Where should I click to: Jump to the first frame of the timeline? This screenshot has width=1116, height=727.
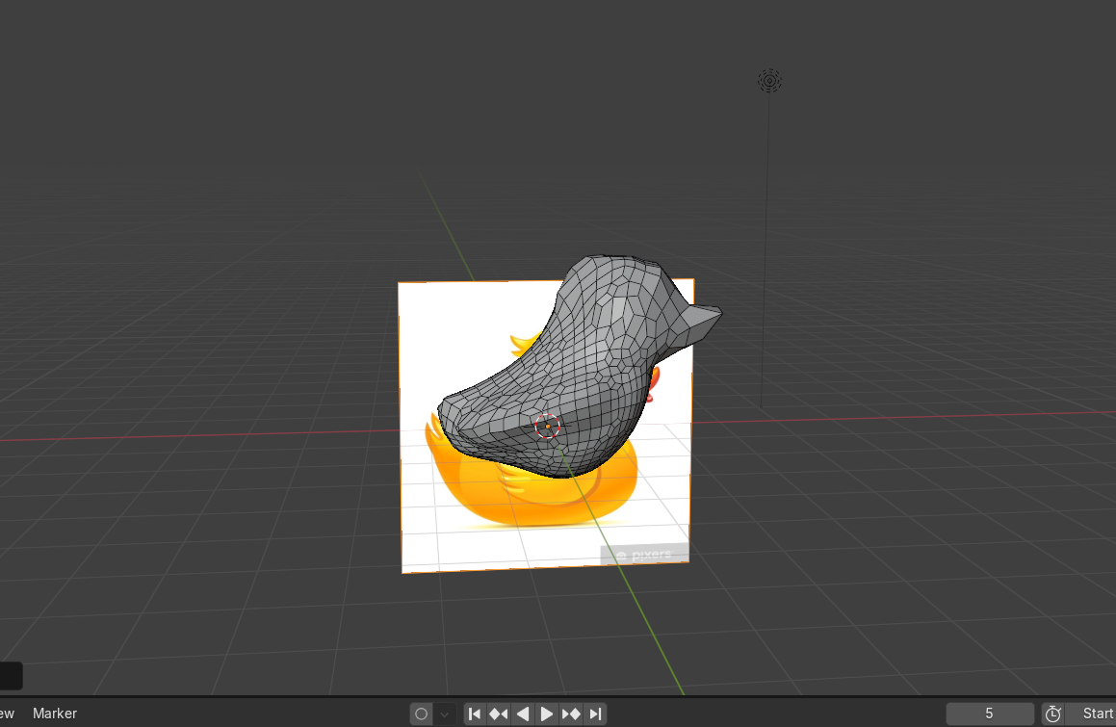pyautogui.click(x=475, y=714)
